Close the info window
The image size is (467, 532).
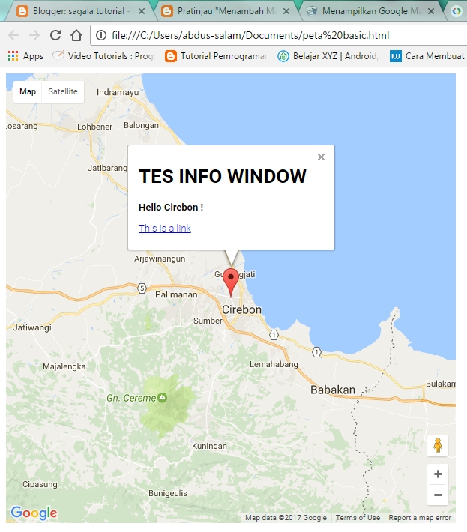tap(321, 157)
